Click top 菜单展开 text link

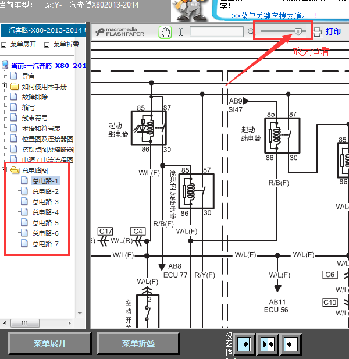(x=23, y=44)
